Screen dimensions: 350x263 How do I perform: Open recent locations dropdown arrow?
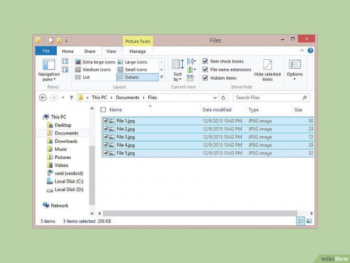coord(63,98)
